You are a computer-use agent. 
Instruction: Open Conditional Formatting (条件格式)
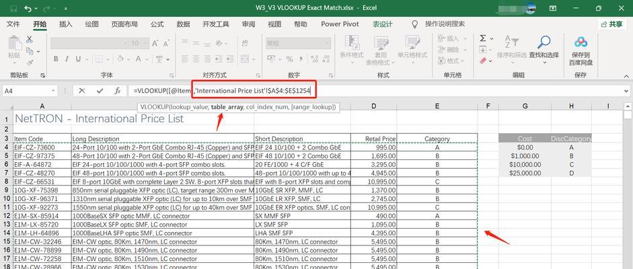coord(352,51)
